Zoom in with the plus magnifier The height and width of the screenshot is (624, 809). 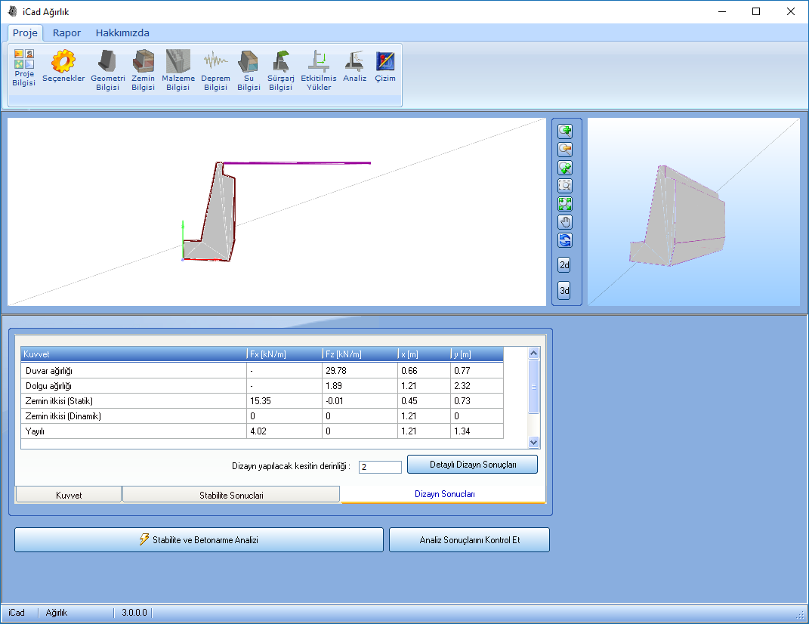click(565, 131)
